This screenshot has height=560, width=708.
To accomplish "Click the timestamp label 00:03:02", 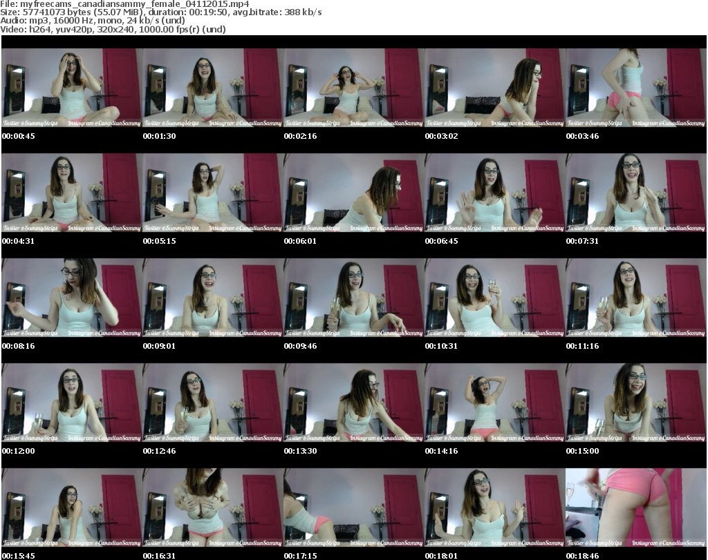I will point(441,136).
